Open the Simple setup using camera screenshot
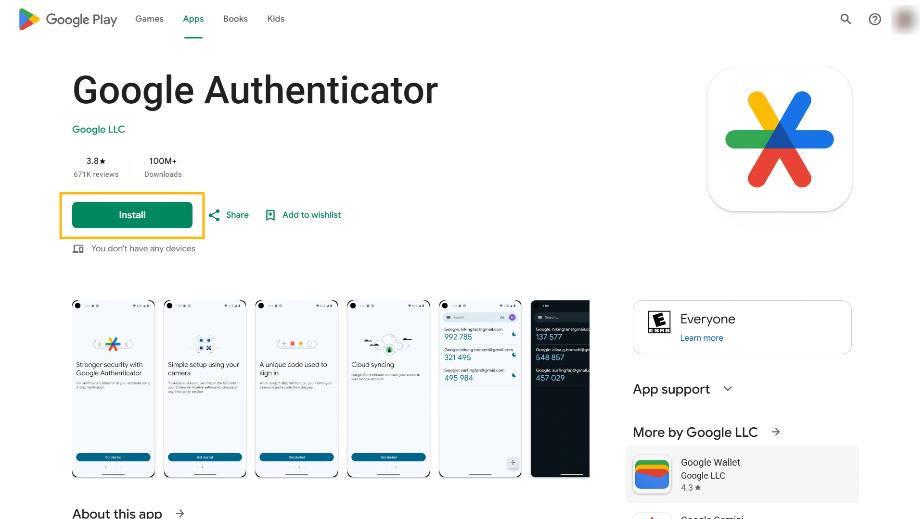Image resolution: width=924 pixels, height=519 pixels. (x=205, y=389)
